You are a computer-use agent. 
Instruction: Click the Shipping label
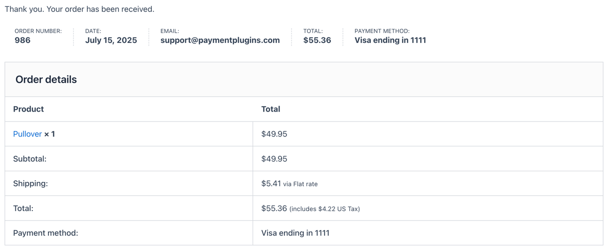(30, 183)
